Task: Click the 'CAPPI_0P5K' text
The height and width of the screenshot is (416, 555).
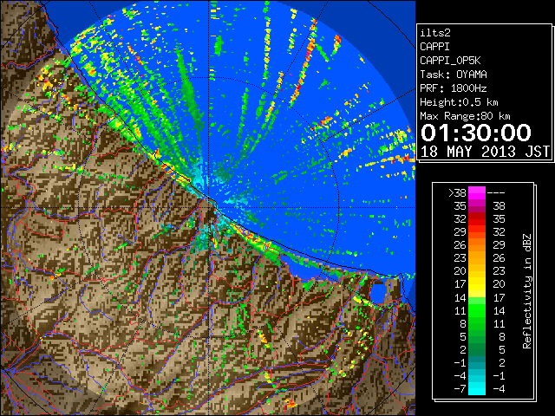Action: click(450, 61)
